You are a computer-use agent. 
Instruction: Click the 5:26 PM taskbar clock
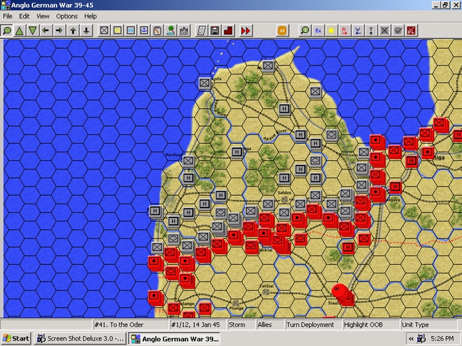(442, 339)
